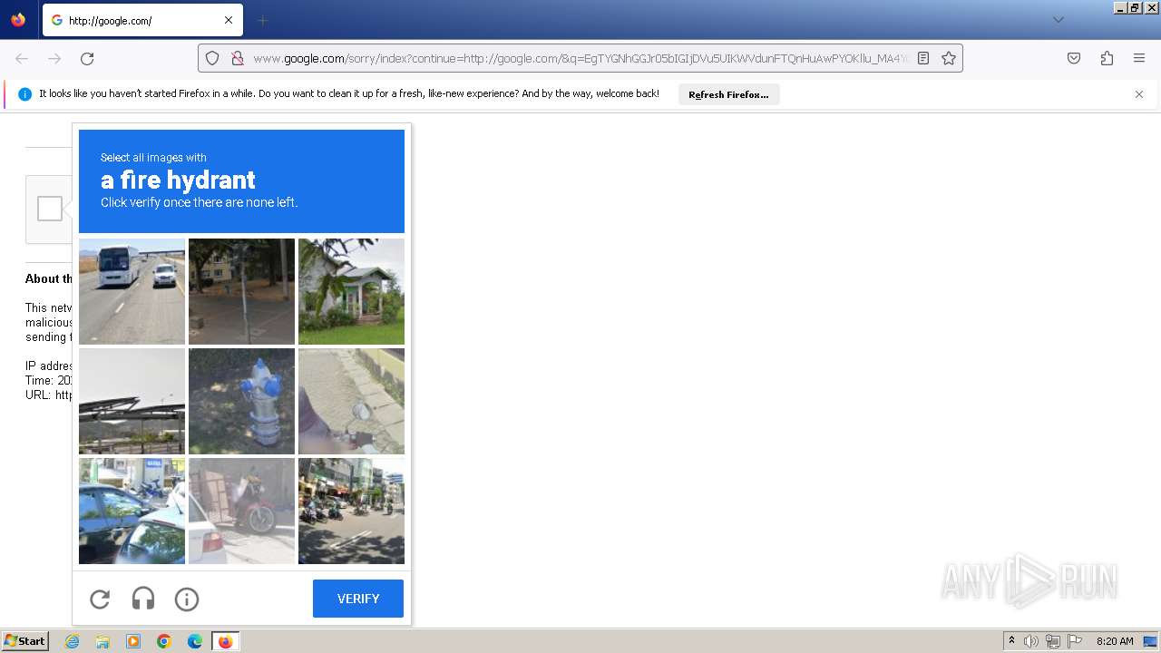This screenshot has width=1161, height=653.
Task: Select the blue fire hydrant tile
Action: 241,401
